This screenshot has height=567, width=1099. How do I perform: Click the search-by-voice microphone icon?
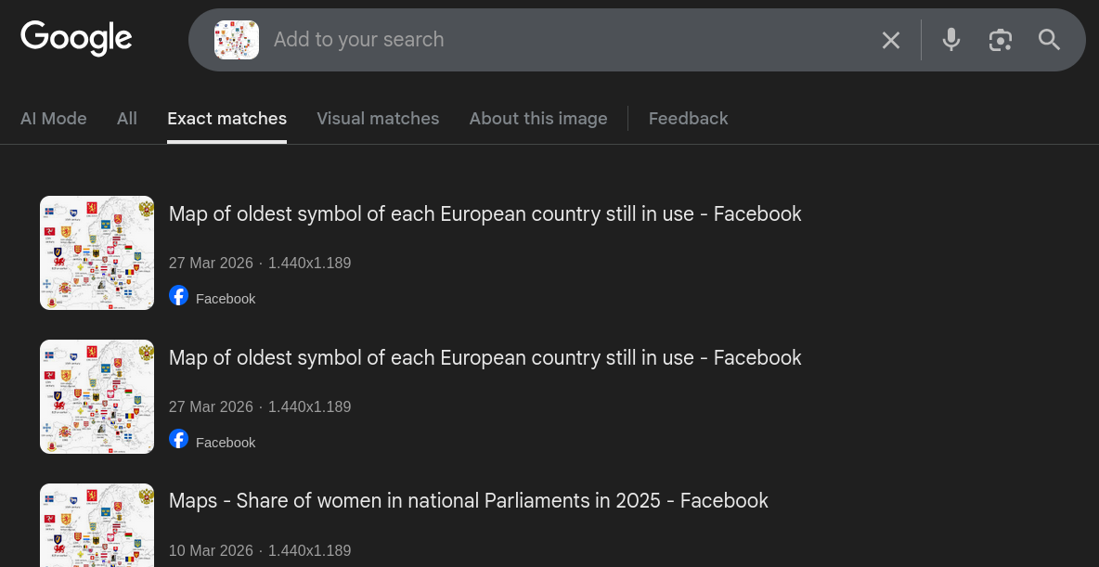(950, 40)
